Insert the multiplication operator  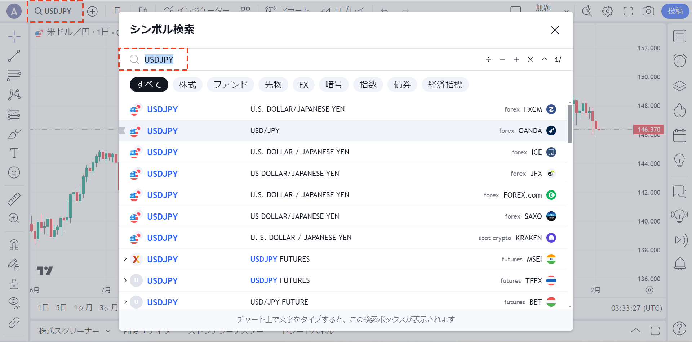531,59
